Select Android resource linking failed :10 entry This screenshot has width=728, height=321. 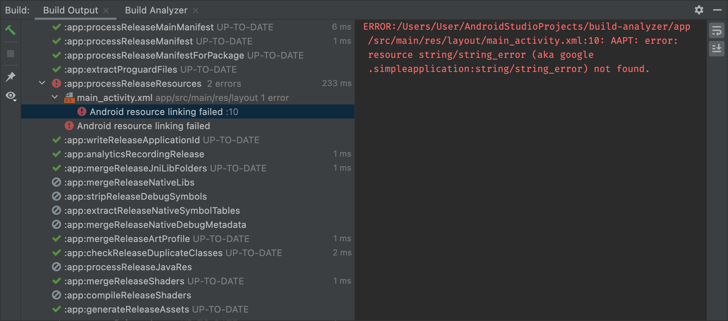point(164,112)
